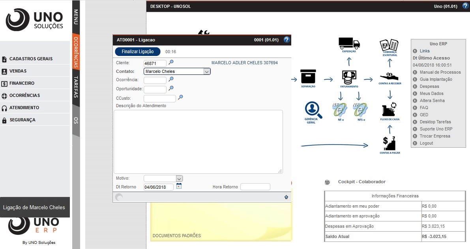Click the Cliente search magnifier
This screenshot has height=249, width=470.
pyautogui.click(x=171, y=62)
